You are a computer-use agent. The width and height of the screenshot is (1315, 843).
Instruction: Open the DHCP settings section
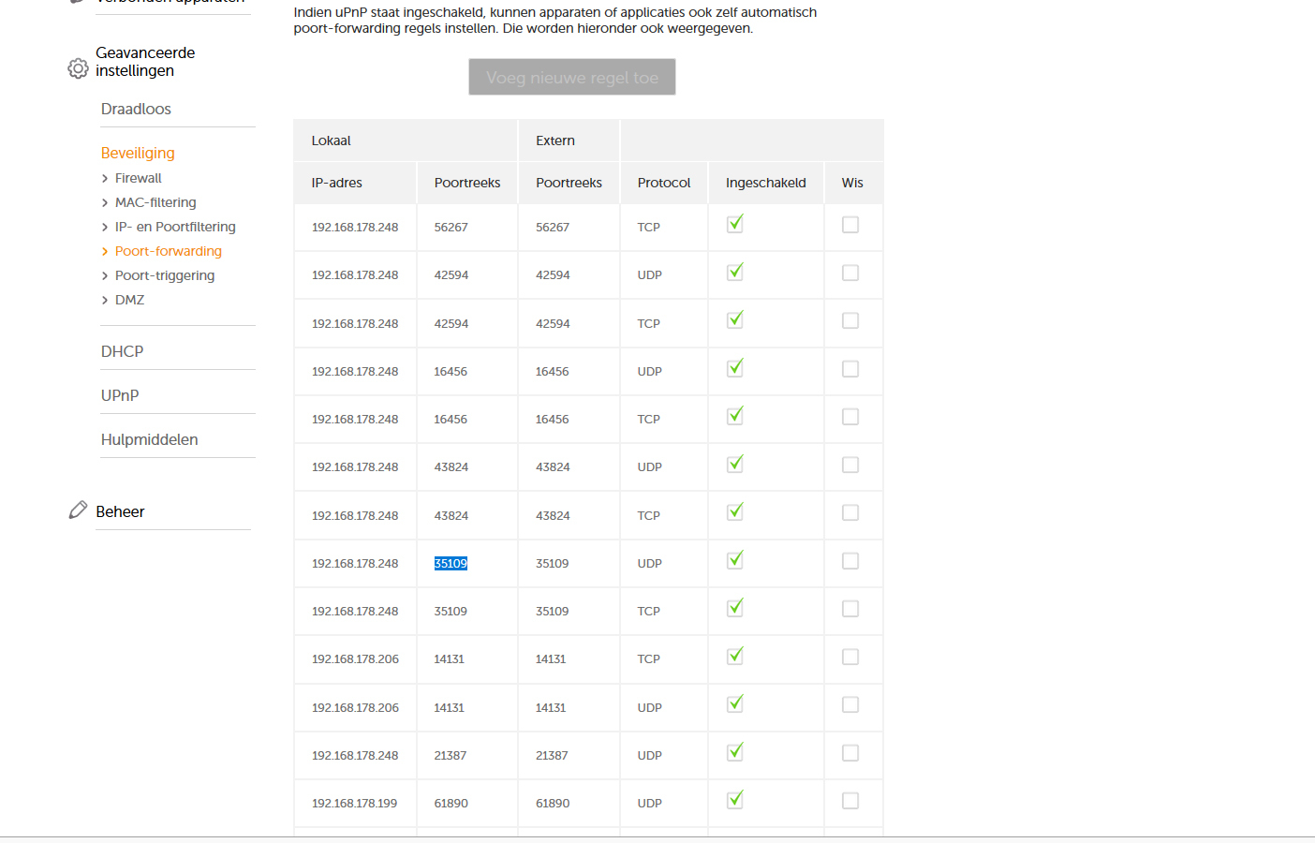[123, 351]
